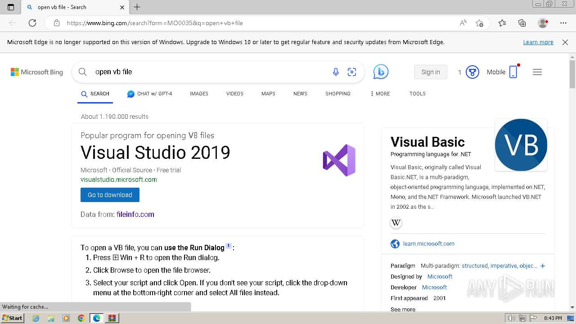Viewport: 576px width, 324px height.
Task: Open Chrome from the taskbar
Action: pyautogui.click(x=81, y=318)
